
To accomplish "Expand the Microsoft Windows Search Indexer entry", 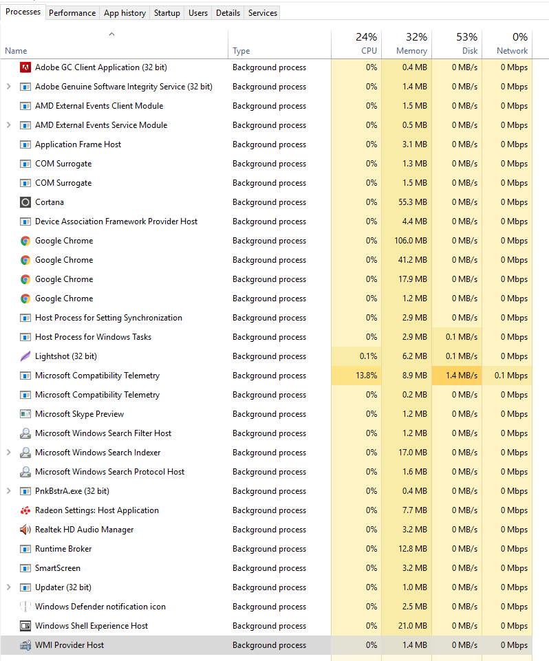I will pos(8,453).
